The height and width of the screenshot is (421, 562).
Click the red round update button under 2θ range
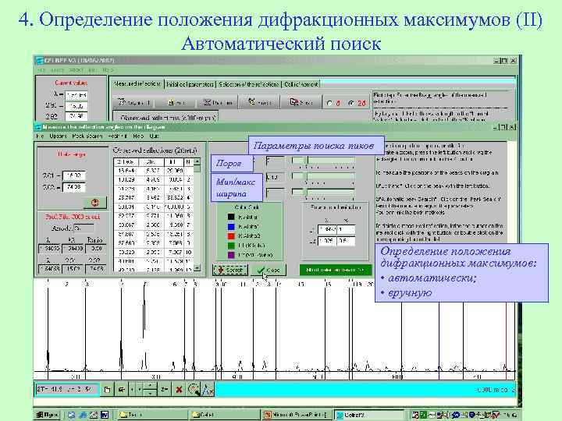tap(95, 203)
